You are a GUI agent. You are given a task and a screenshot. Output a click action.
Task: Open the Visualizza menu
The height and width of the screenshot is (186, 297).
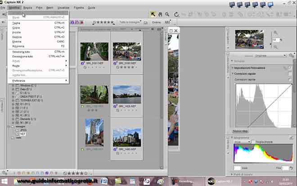(63, 8)
